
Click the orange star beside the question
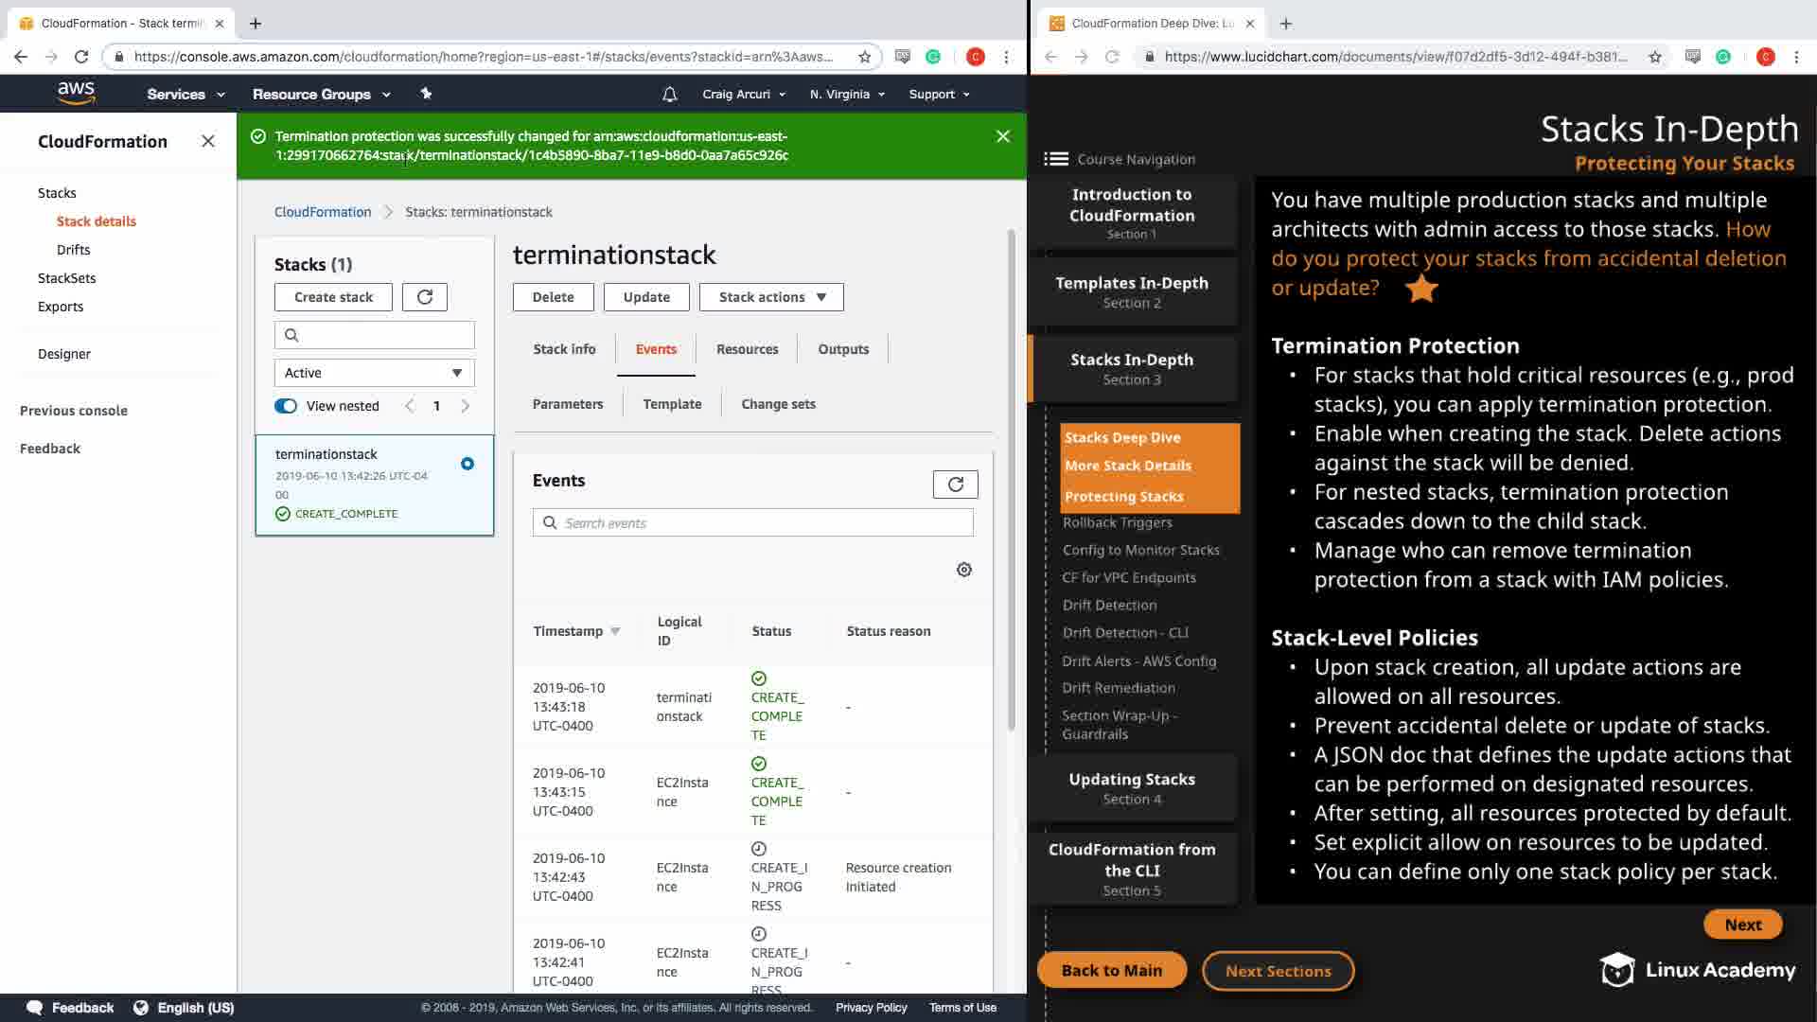coord(1421,289)
